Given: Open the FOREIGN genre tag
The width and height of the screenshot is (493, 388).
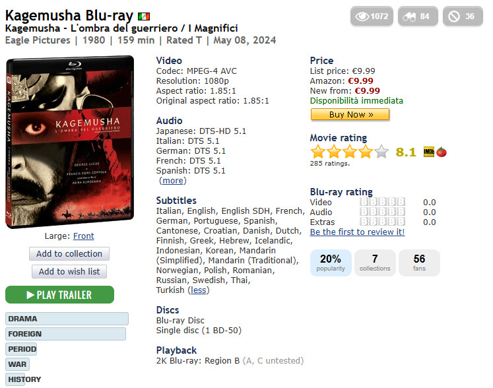Looking at the screenshot, I should 65,334.
